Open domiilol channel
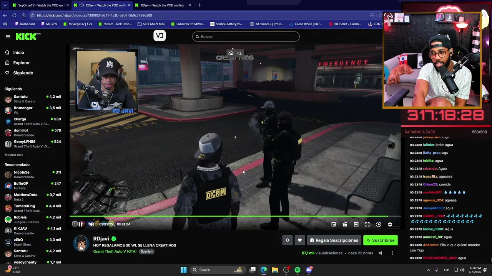The width and height of the screenshot is (492, 276). click(33, 133)
